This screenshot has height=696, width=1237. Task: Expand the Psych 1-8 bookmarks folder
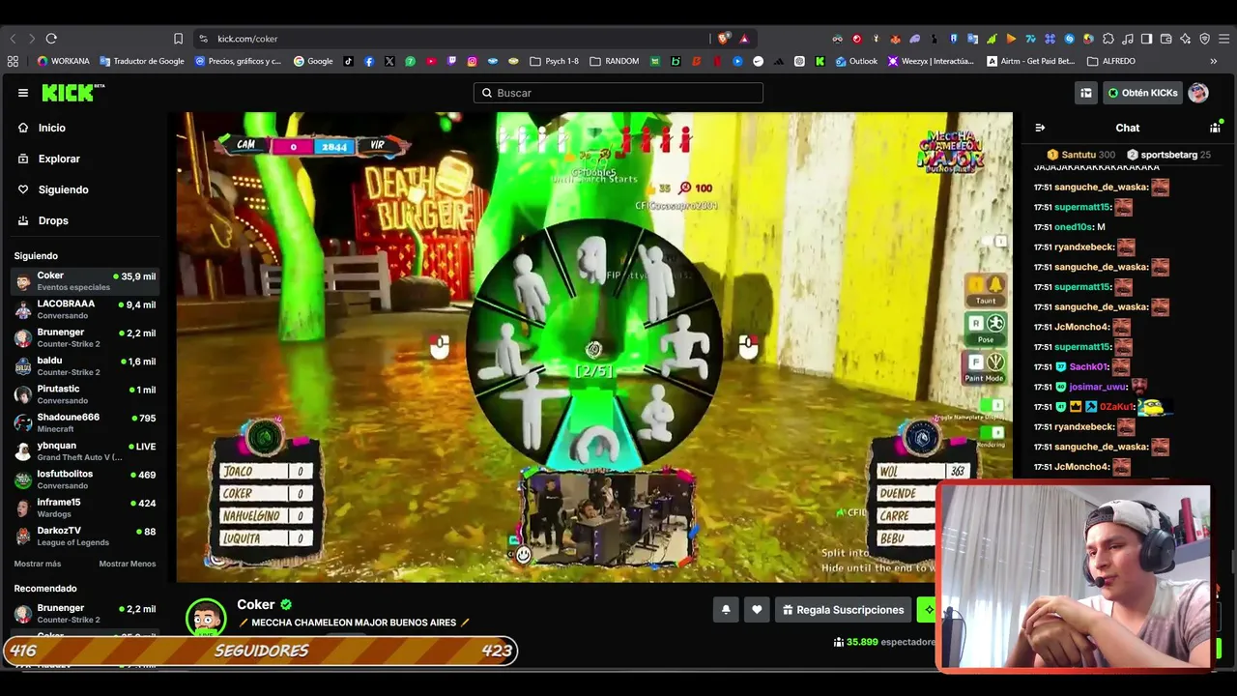coord(555,61)
